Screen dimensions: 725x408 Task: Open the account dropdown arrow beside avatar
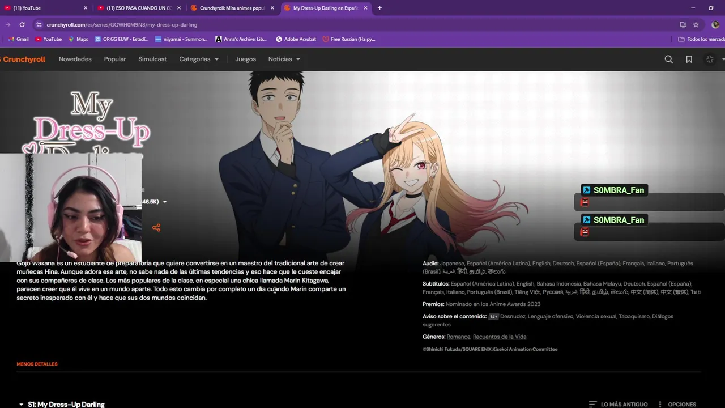(723, 59)
